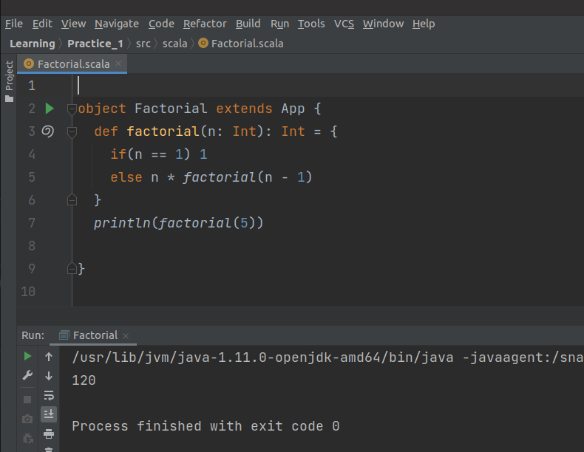
Task: Click 'def' keyword on line 3
Action: [x=106, y=131]
